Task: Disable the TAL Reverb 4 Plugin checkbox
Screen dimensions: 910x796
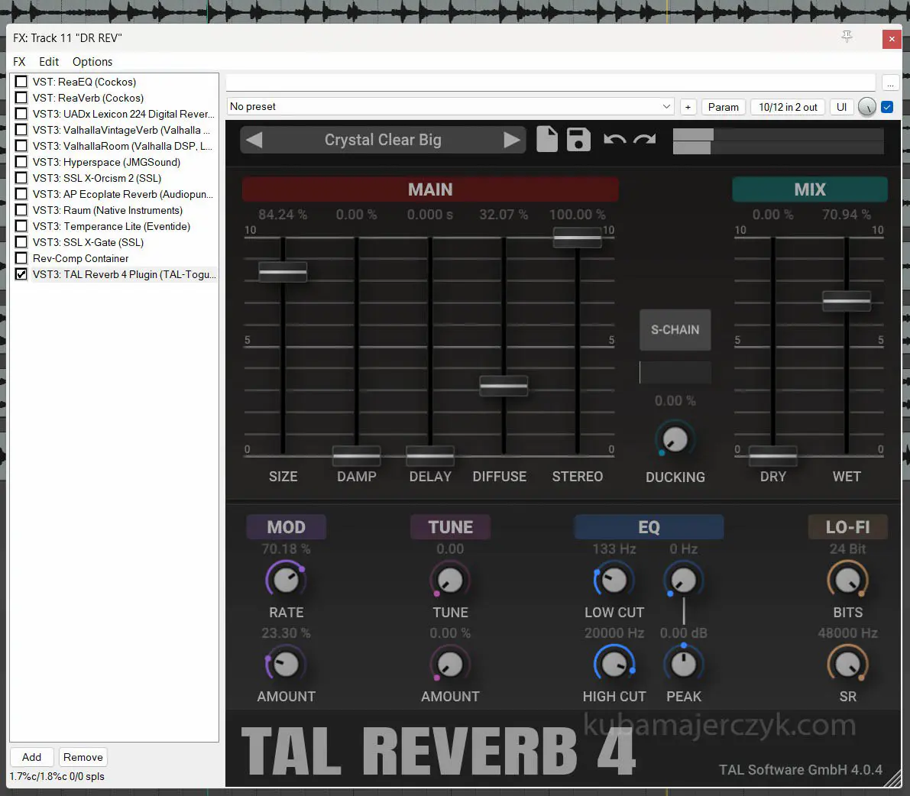Action: [x=21, y=274]
